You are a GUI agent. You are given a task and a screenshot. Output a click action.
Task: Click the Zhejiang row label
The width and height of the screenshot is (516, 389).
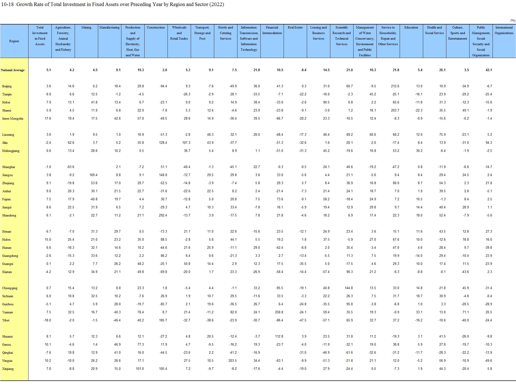coord(8,183)
